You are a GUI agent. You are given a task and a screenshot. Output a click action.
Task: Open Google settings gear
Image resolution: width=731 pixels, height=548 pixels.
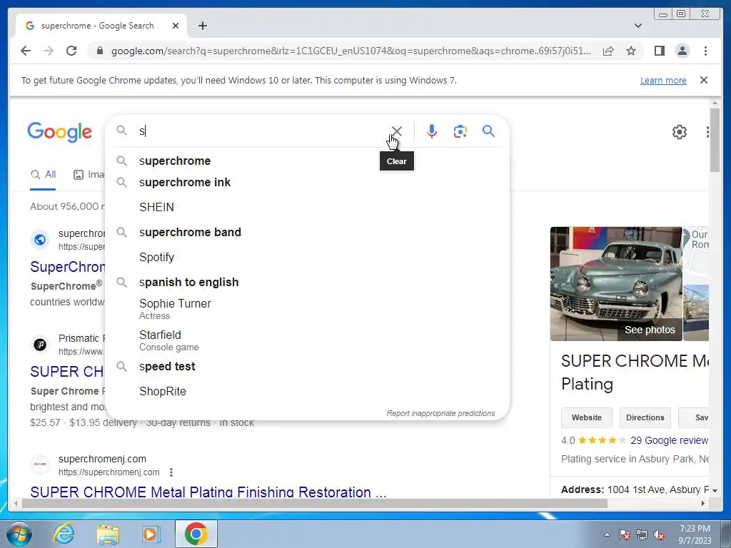[x=680, y=132]
